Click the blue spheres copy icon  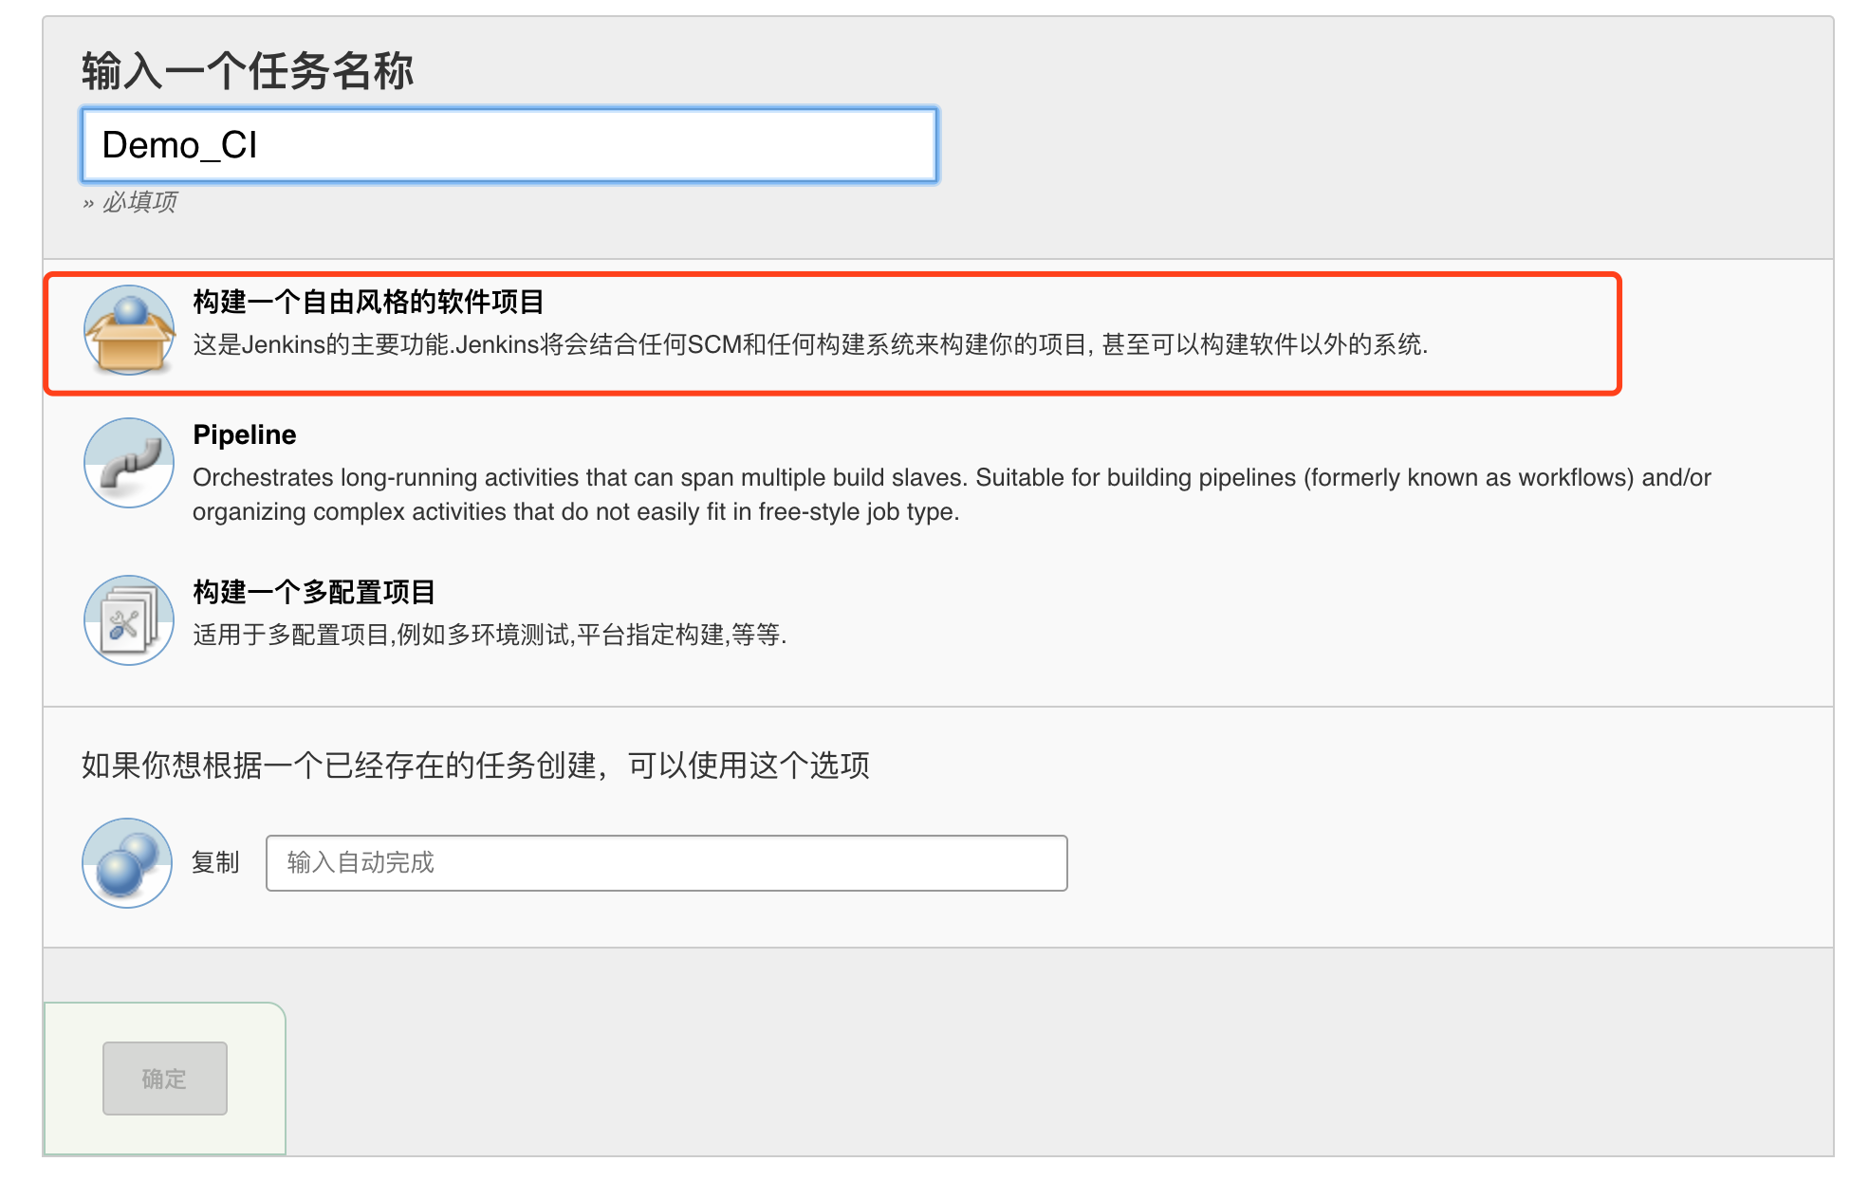(x=127, y=863)
